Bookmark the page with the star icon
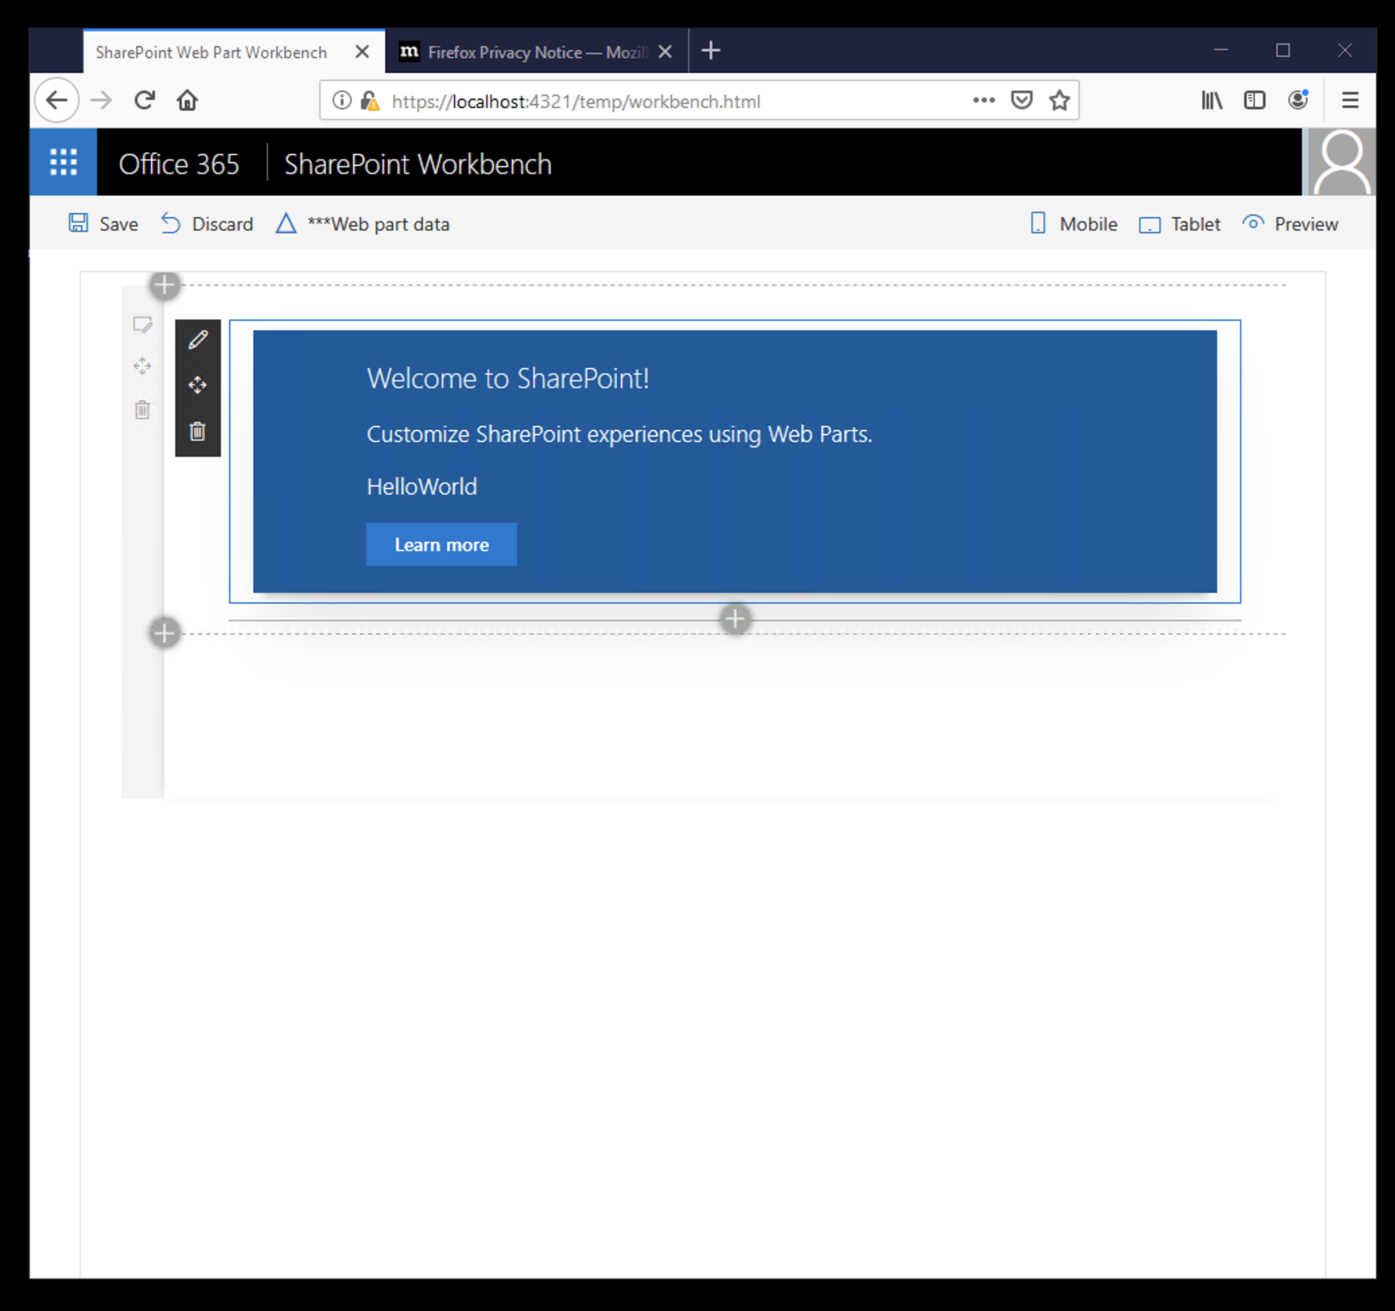The image size is (1395, 1311). pos(1058,100)
